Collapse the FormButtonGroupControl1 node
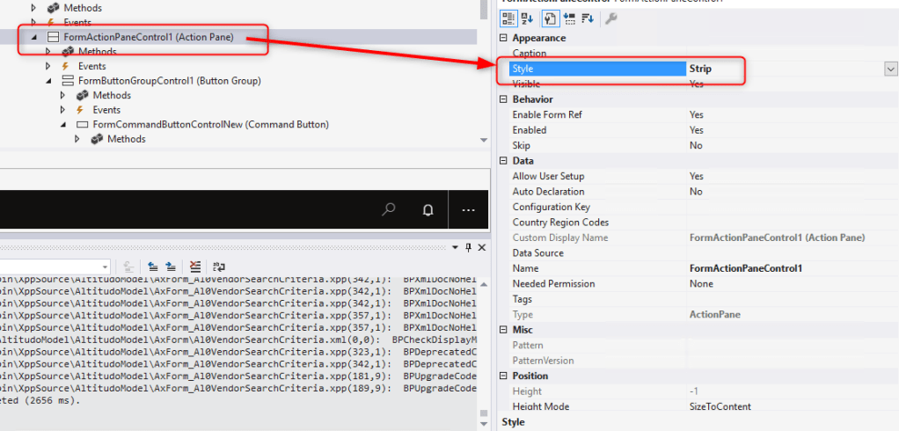 pyautogui.click(x=48, y=81)
